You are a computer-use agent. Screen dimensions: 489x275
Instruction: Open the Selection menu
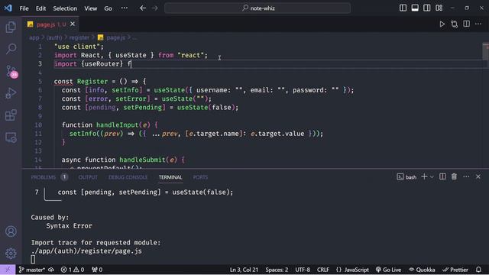coord(65,8)
